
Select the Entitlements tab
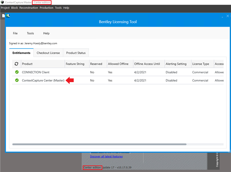(x=21, y=53)
